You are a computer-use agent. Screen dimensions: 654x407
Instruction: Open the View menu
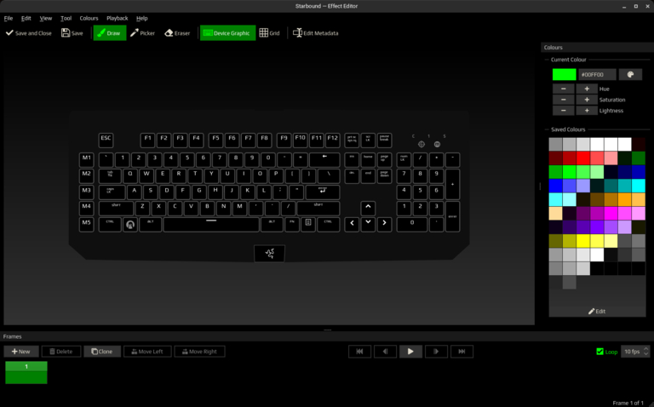(45, 19)
